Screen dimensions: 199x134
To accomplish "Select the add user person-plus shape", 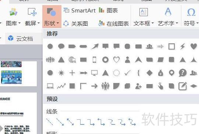I will pos(138,86).
